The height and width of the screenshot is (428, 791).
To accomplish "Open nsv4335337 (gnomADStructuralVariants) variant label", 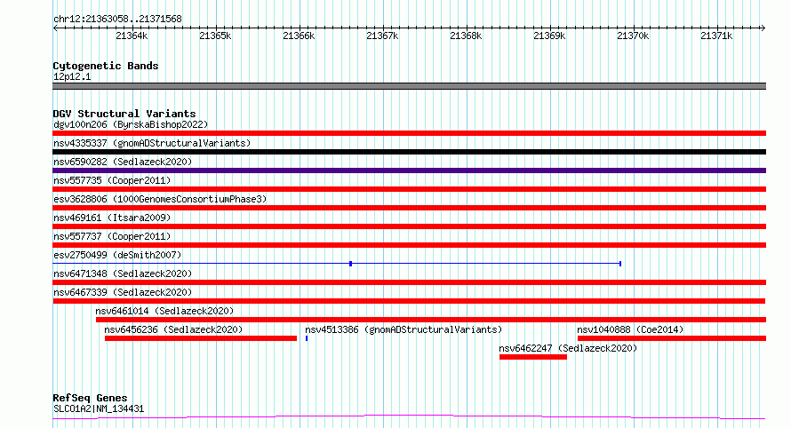I will point(152,143).
